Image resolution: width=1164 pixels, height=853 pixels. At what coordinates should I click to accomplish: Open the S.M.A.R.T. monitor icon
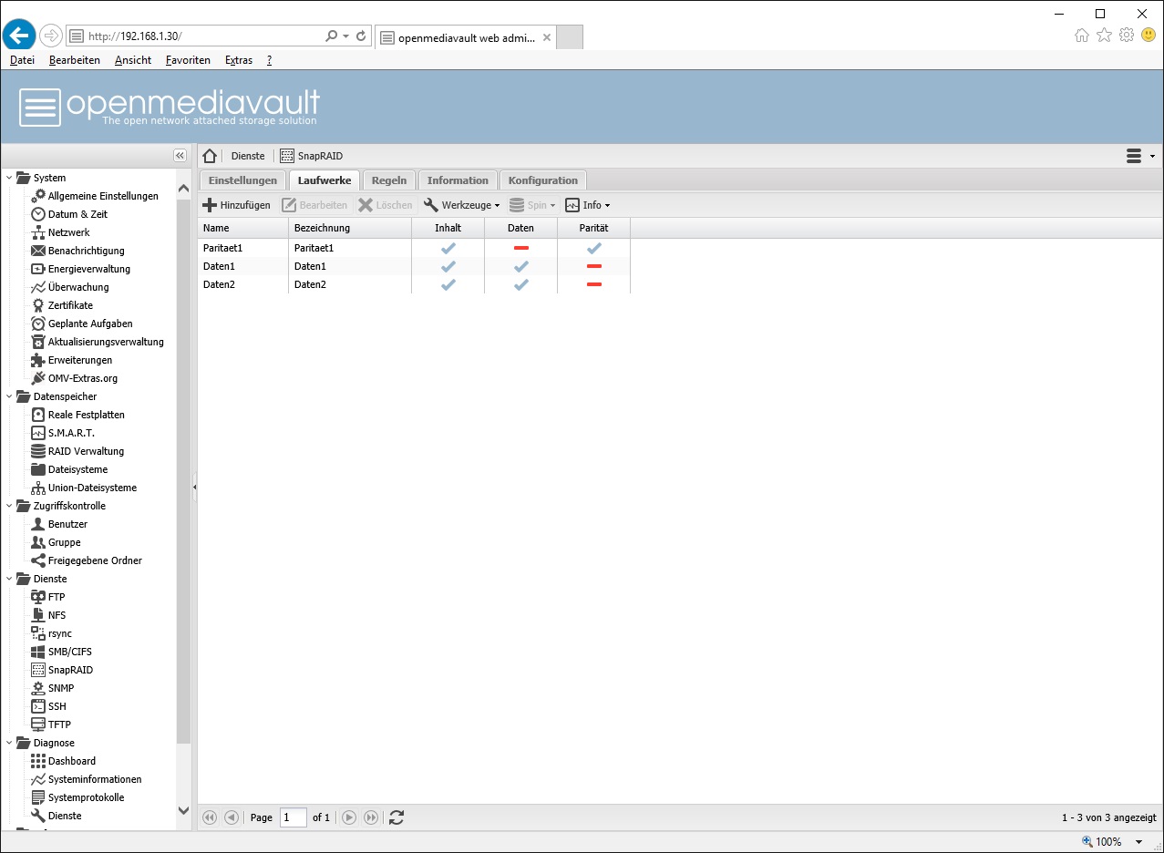click(x=38, y=433)
